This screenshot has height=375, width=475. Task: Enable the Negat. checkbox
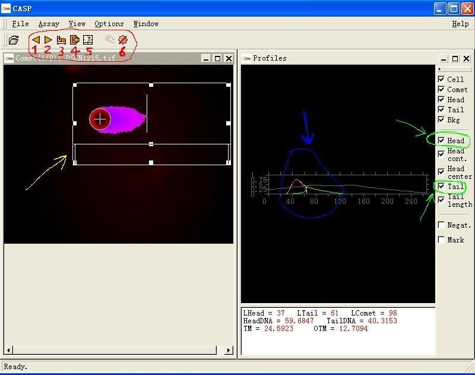point(441,225)
